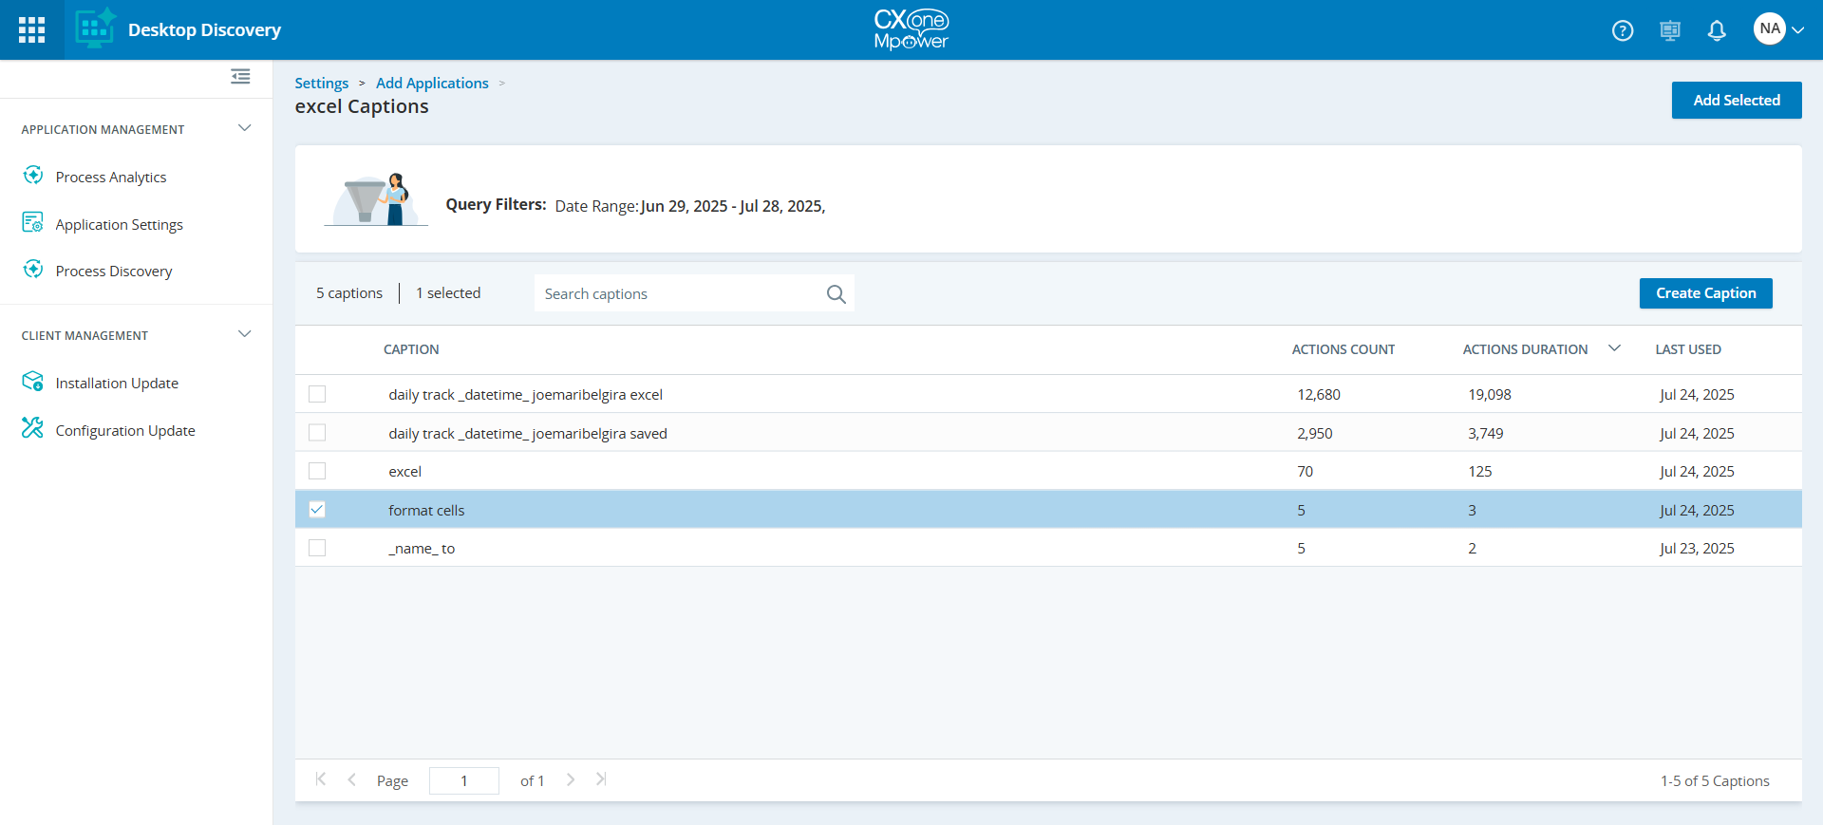Open Installation Update in the sidebar
Image resolution: width=1823 pixels, height=825 pixels.
117,384
